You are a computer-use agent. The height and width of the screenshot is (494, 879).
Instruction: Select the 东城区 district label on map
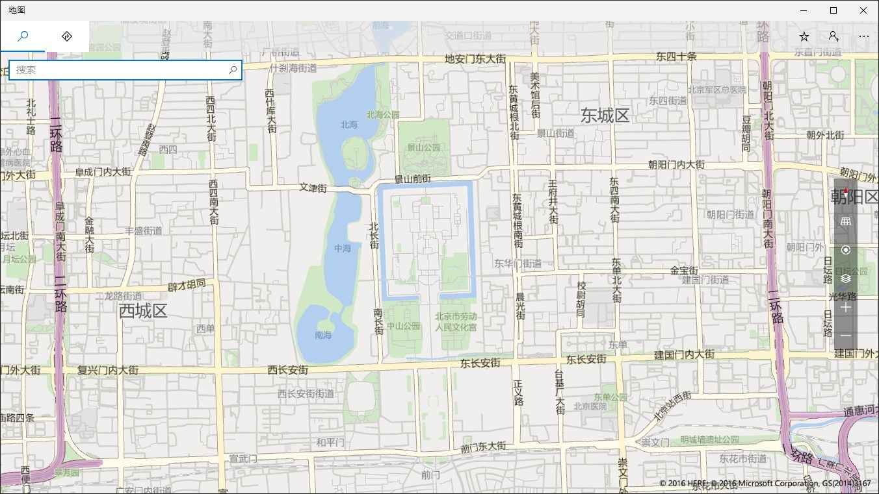(605, 116)
